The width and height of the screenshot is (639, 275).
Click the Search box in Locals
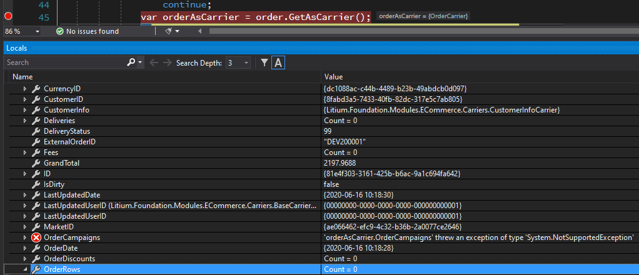tap(65, 62)
